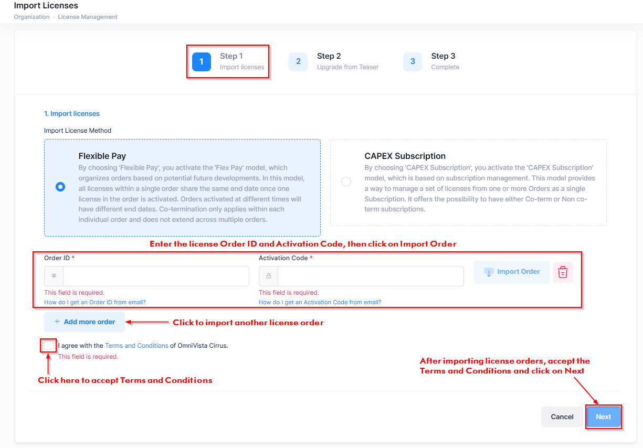Click the Step 2 number badge

pos(298,62)
